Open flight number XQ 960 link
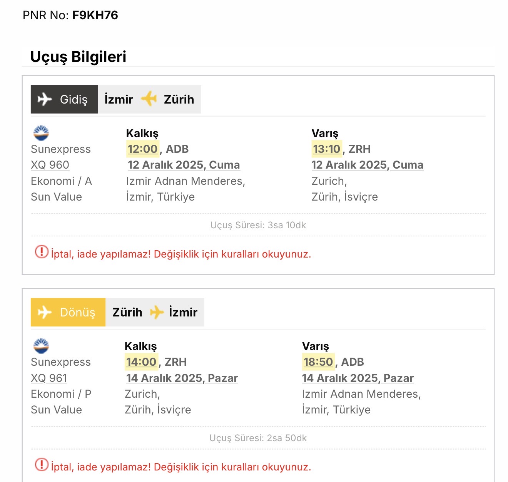Image resolution: width=508 pixels, height=482 pixels. [50, 165]
